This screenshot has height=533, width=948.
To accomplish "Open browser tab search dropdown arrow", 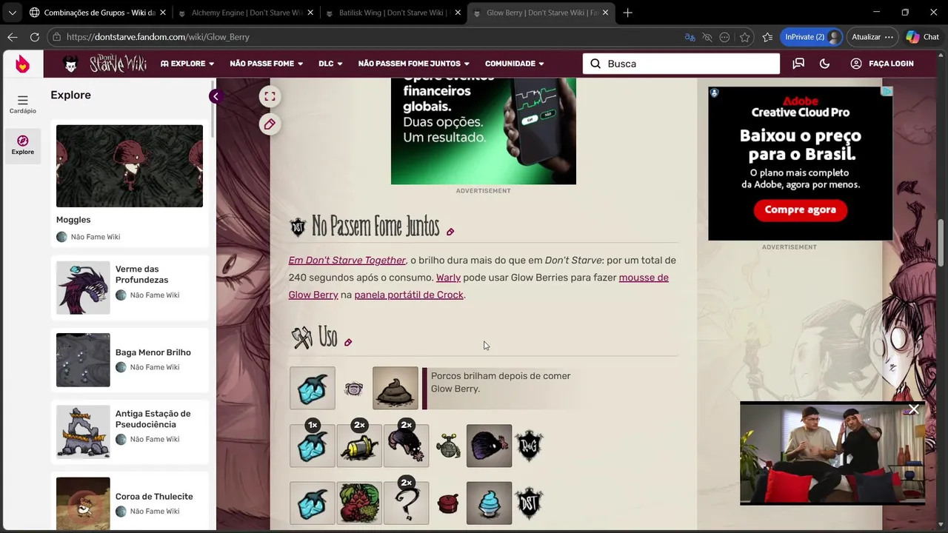I will (12, 13).
